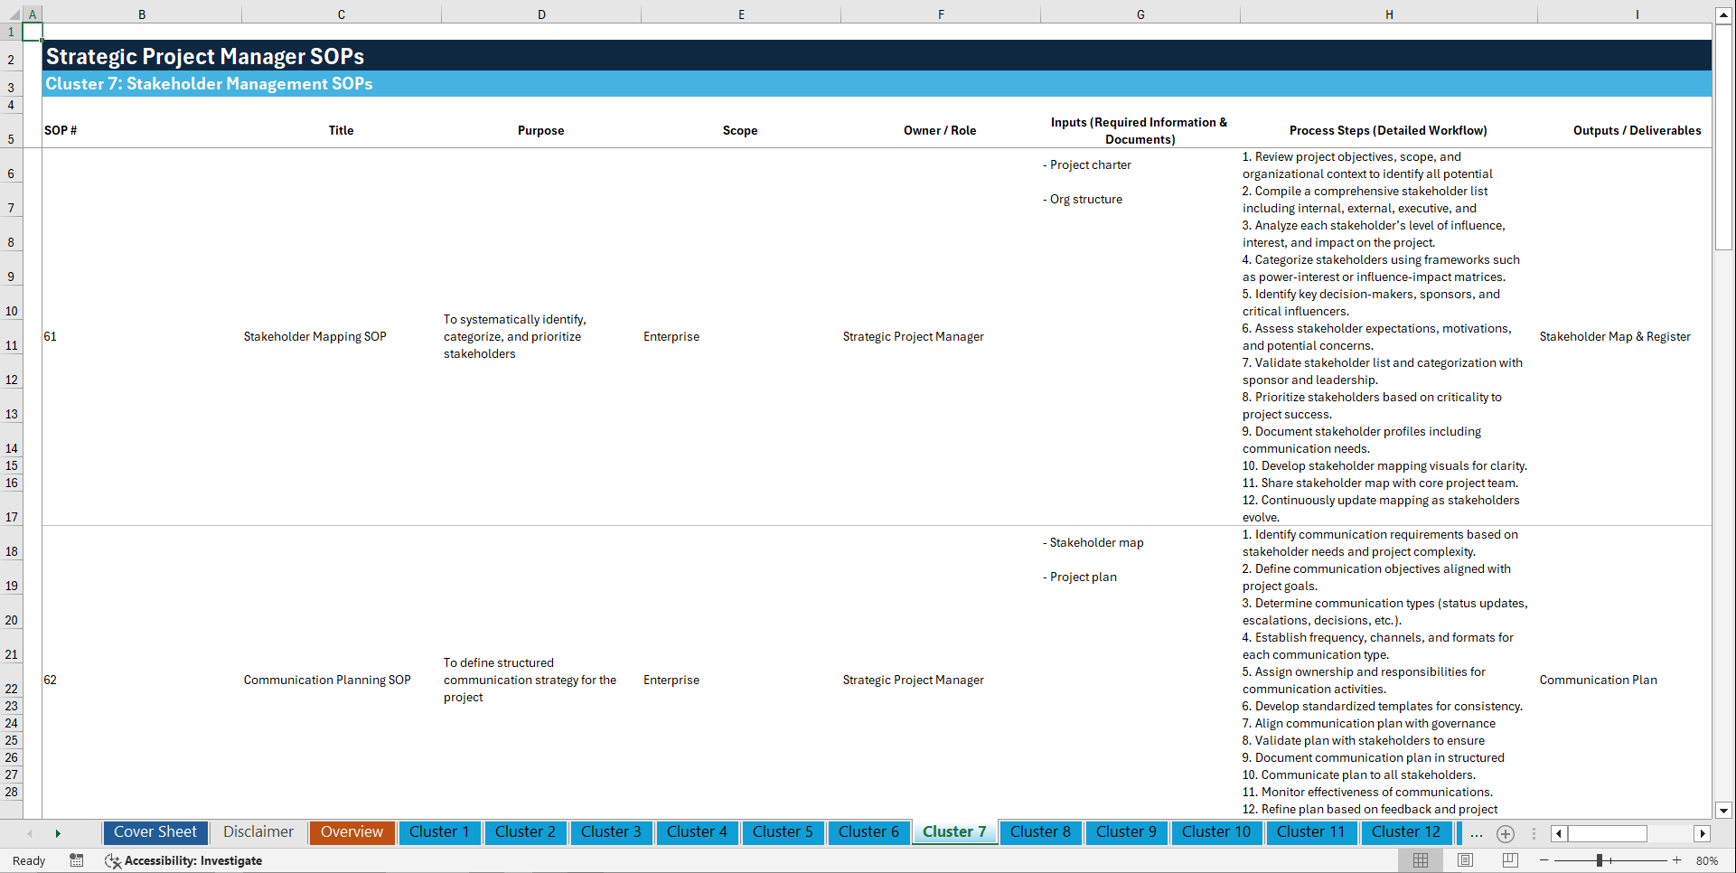The image size is (1736, 873).
Task: Click vertical scrollbar down arrow
Action: click(x=1723, y=811)
